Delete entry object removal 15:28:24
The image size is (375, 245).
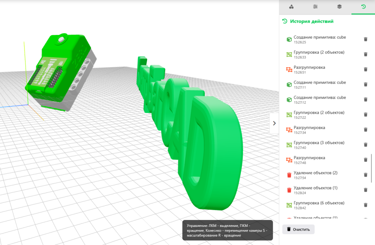pos(366,190)
